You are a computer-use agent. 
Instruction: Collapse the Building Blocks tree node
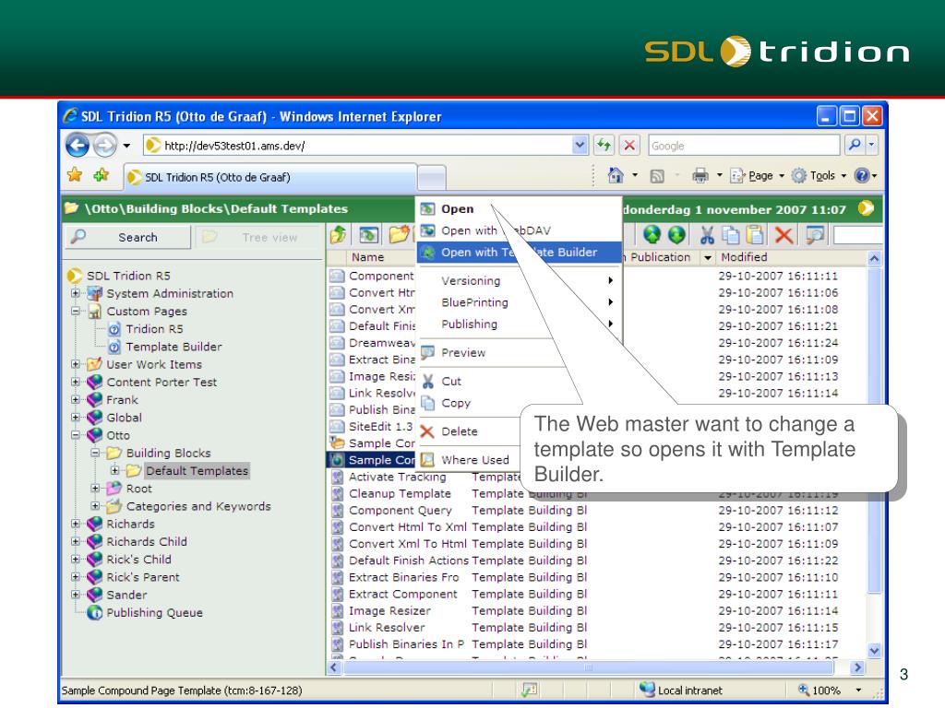click(x=95, y=453)
